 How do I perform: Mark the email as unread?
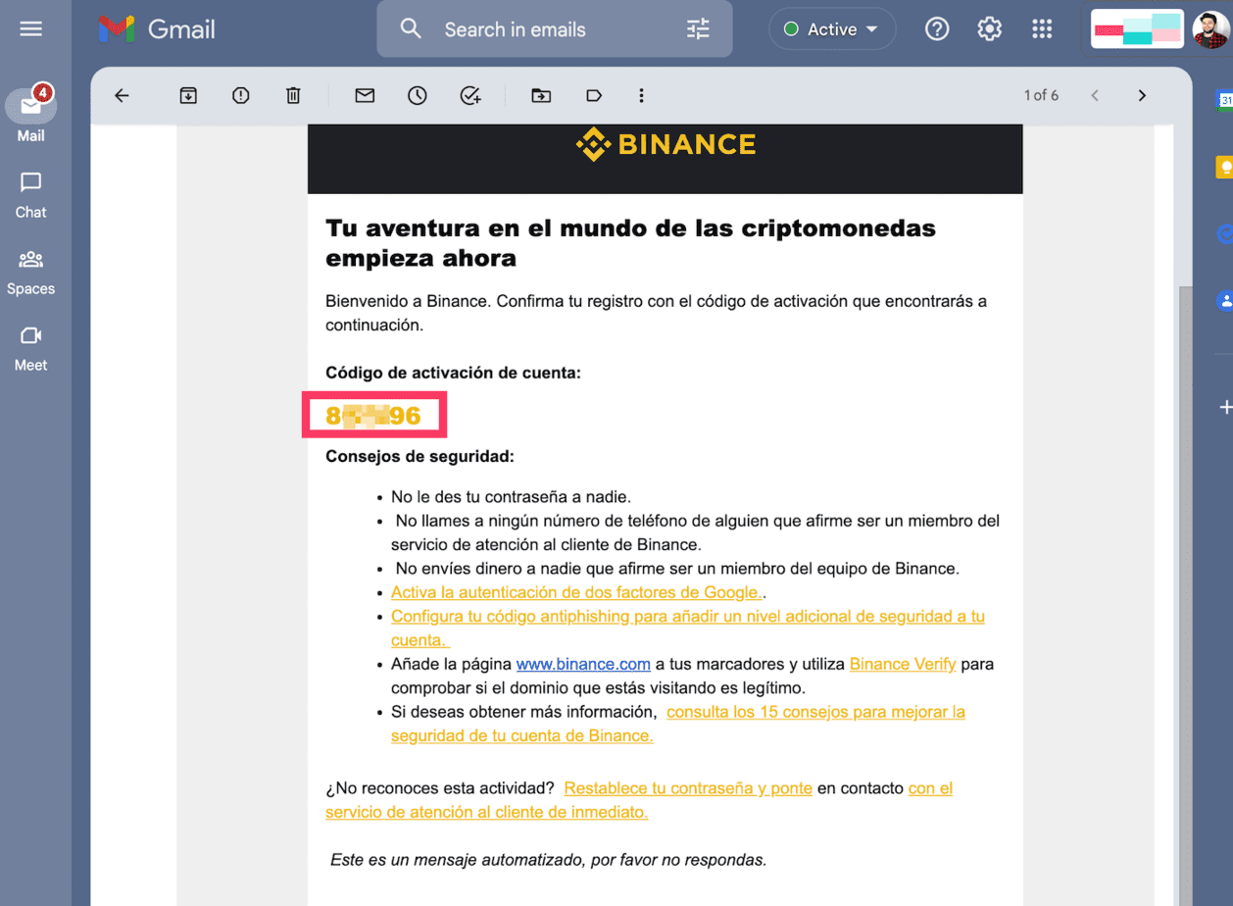[366, 95]
